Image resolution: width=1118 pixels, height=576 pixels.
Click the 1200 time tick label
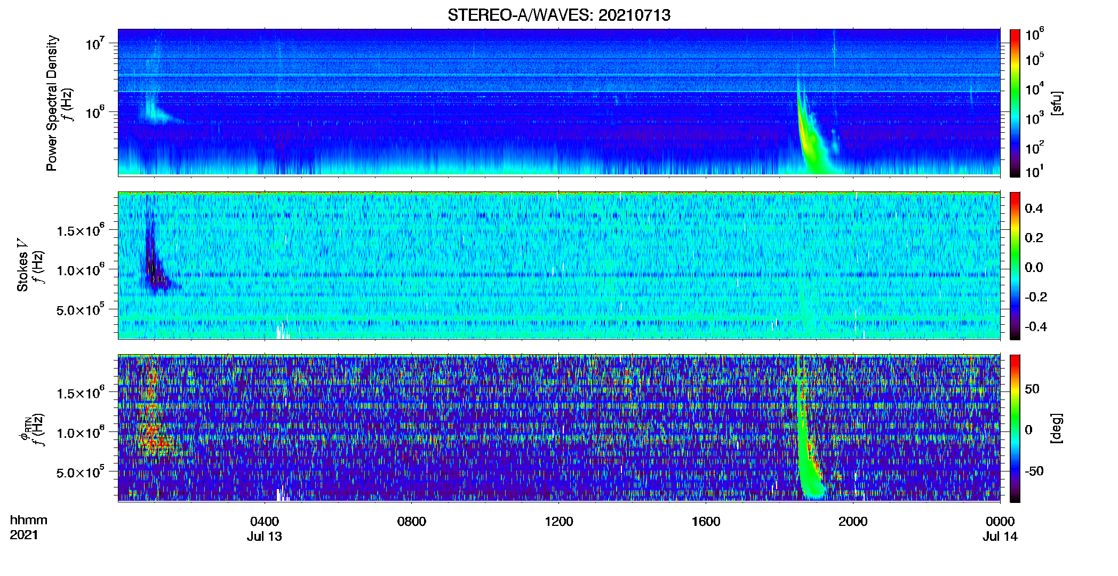click(559, 521)
